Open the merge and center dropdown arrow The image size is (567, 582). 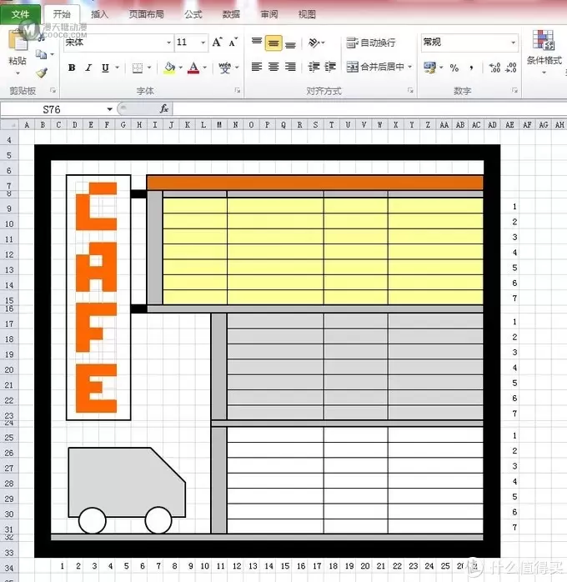[410, 67]
